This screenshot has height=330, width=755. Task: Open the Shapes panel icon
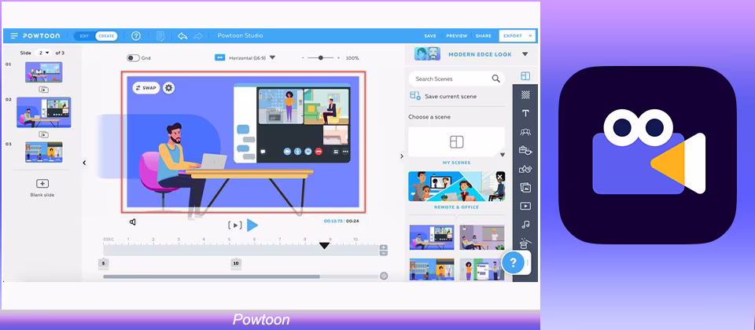[x=525, y=169]
